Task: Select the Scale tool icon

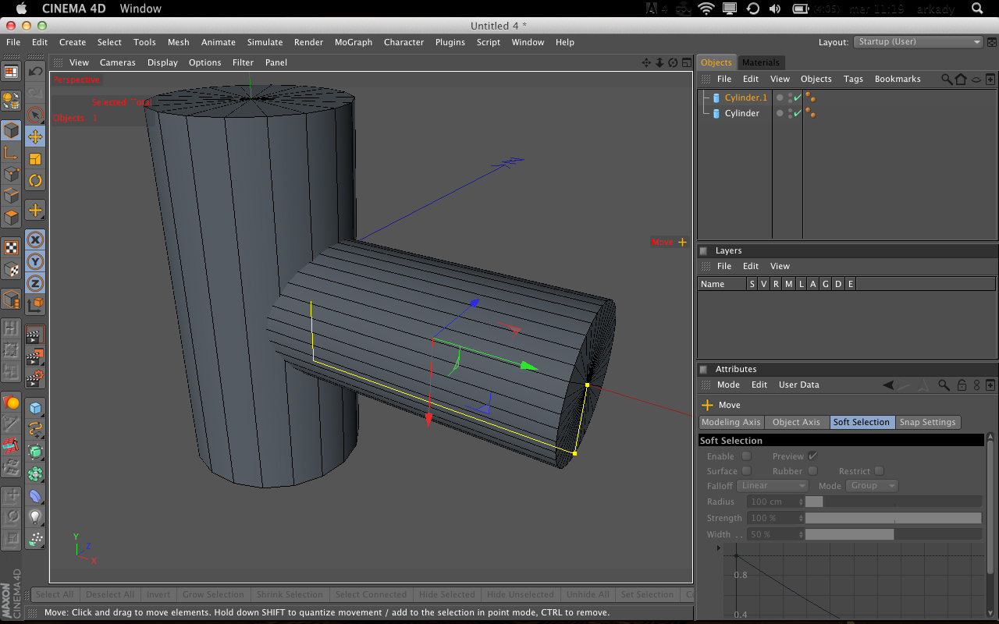Action: (x=35, y=159)
